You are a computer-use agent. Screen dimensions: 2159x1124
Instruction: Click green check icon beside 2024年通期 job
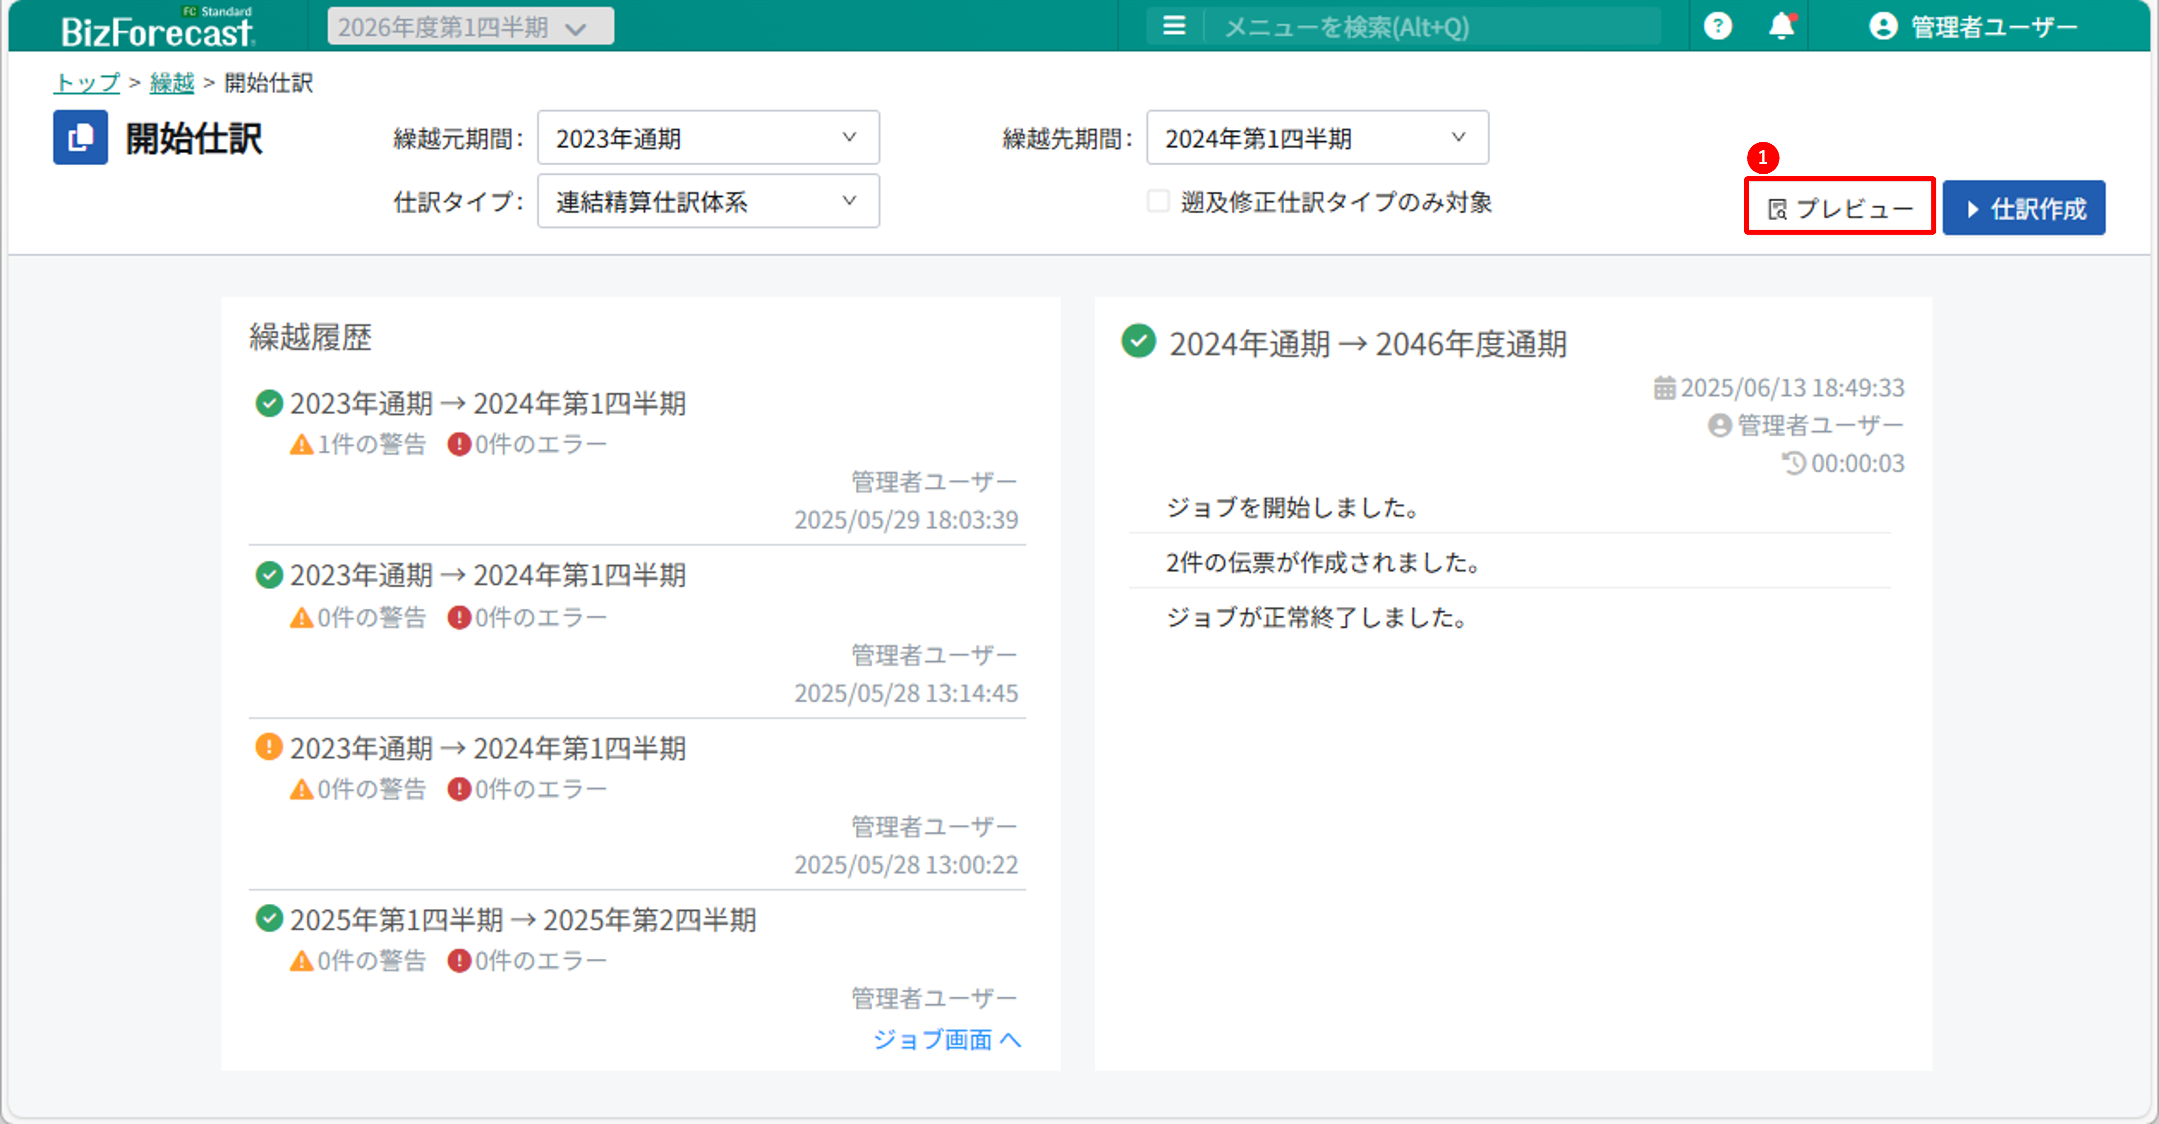click(x=1138, y=341)
